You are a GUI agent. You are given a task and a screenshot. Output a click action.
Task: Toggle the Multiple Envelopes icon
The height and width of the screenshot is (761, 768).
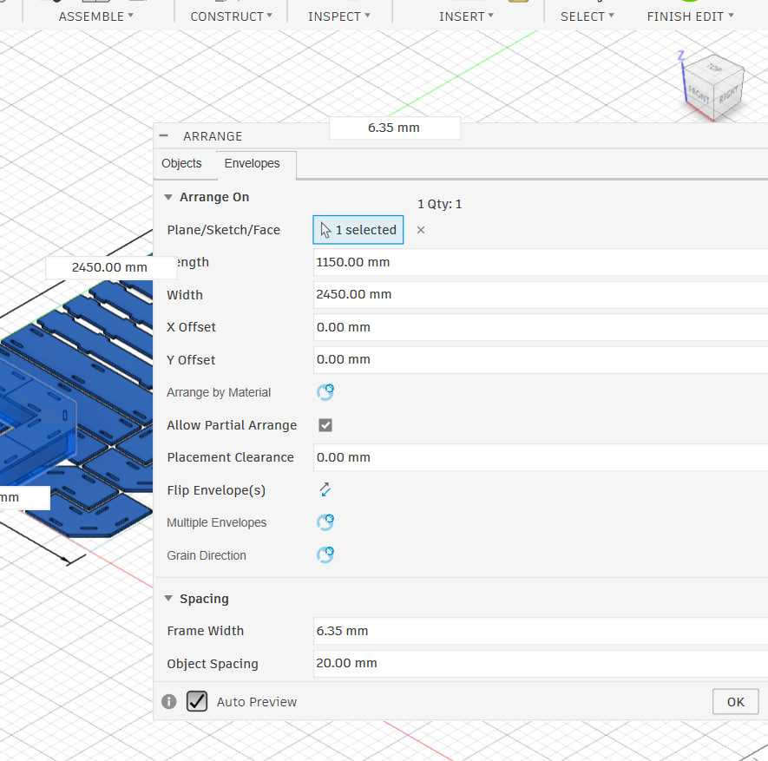click(325, 522)
